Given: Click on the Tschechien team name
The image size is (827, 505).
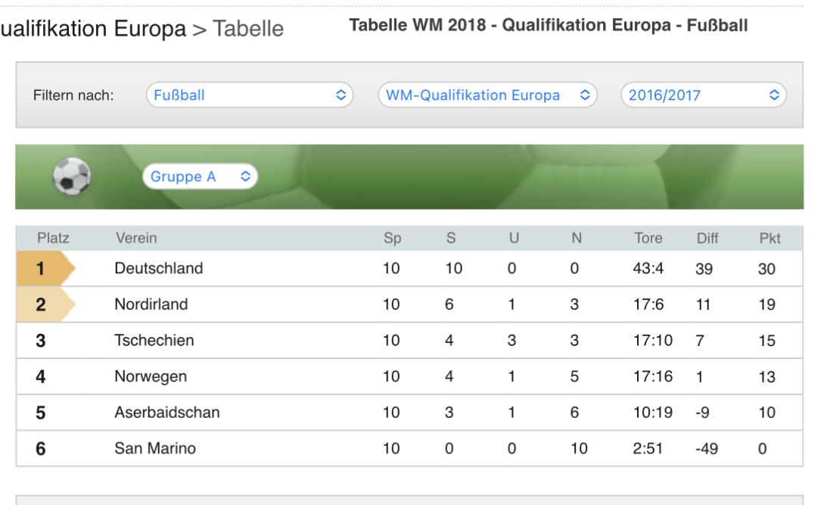Looking at the screenshot, I should pyautogui.click(x=154, y=341).
